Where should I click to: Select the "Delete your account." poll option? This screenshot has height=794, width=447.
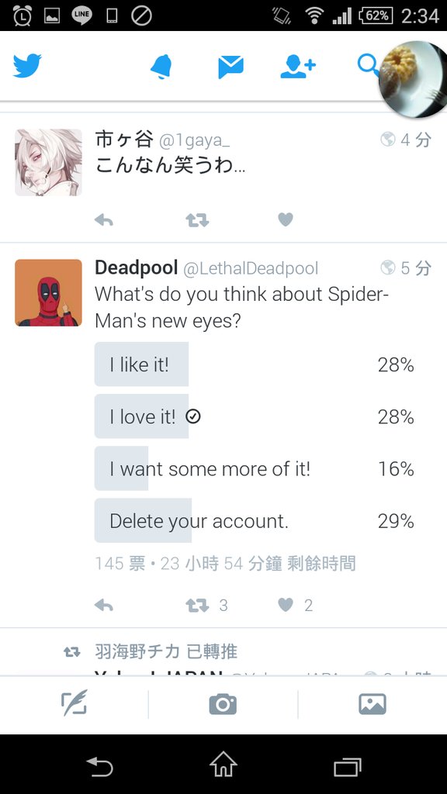pos(255,520)
